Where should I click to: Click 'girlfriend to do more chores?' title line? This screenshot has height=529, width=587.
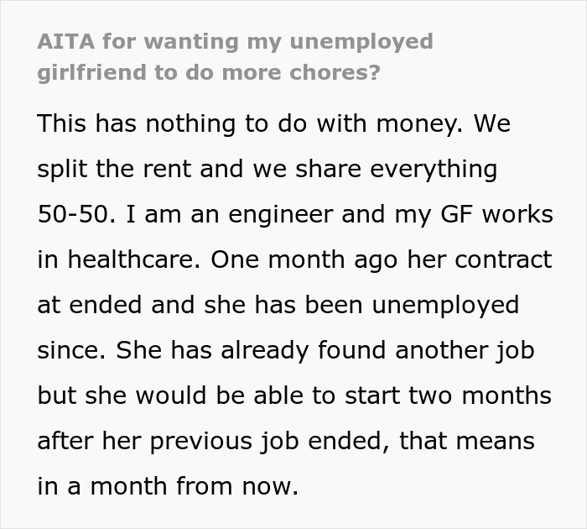coord(208,72)
